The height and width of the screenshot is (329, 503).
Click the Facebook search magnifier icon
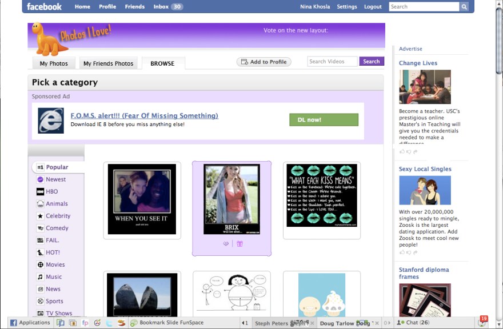(464, 7)
